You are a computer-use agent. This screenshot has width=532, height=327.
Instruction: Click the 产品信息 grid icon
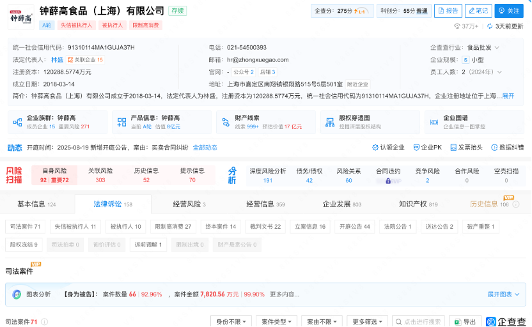[121, 122]
